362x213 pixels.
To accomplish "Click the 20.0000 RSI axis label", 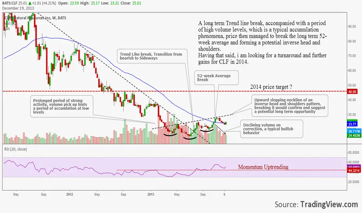I will click(x=353, y=182).
